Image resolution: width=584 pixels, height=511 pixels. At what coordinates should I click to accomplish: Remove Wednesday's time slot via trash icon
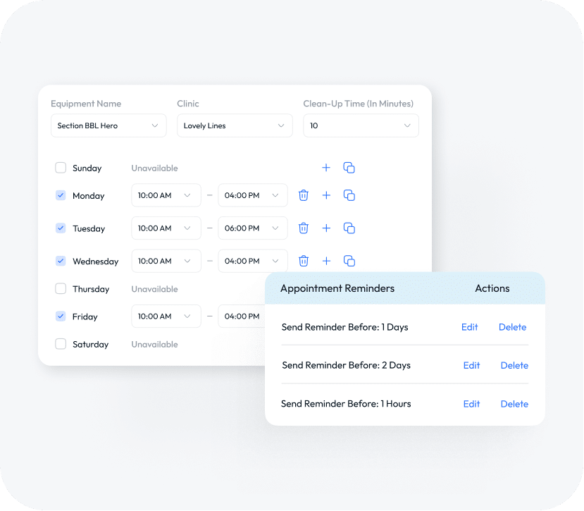pos(304,261)
